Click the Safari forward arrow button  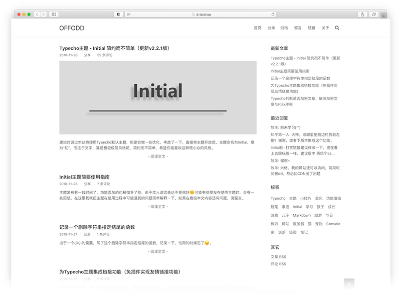44,15
